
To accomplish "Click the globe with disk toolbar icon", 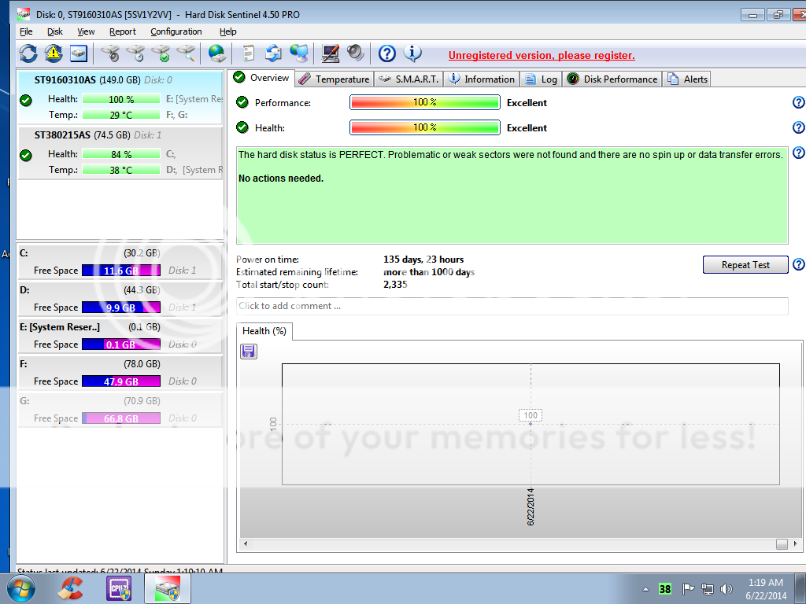I will click(216, 53).
